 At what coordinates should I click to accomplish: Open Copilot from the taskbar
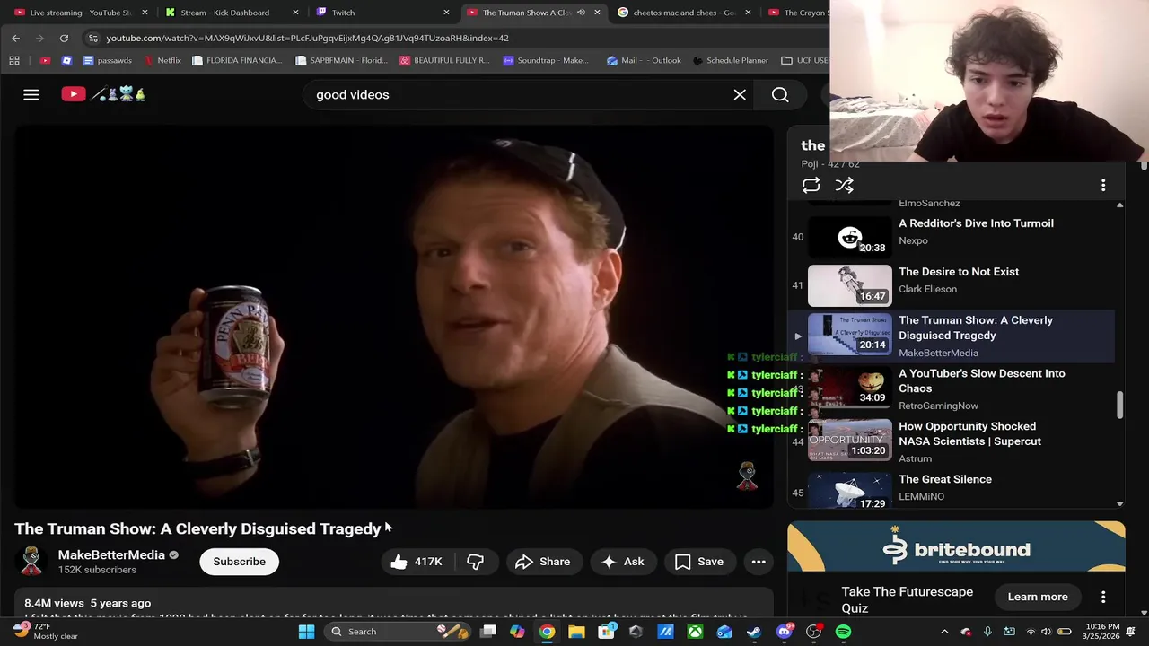(517, 632)
